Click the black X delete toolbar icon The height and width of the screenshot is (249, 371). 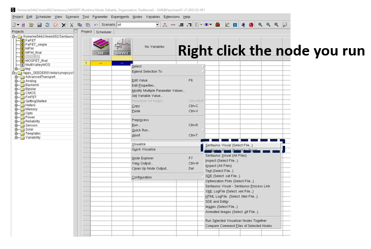pyautogui.click(x=63, y=25)
